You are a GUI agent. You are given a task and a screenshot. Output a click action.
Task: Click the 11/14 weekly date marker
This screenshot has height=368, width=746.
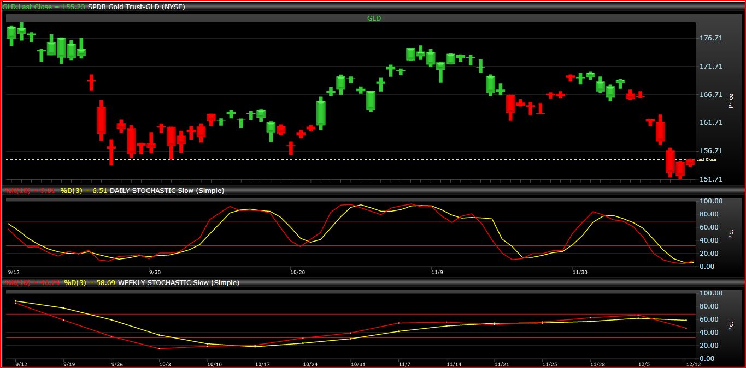point(454,364)
